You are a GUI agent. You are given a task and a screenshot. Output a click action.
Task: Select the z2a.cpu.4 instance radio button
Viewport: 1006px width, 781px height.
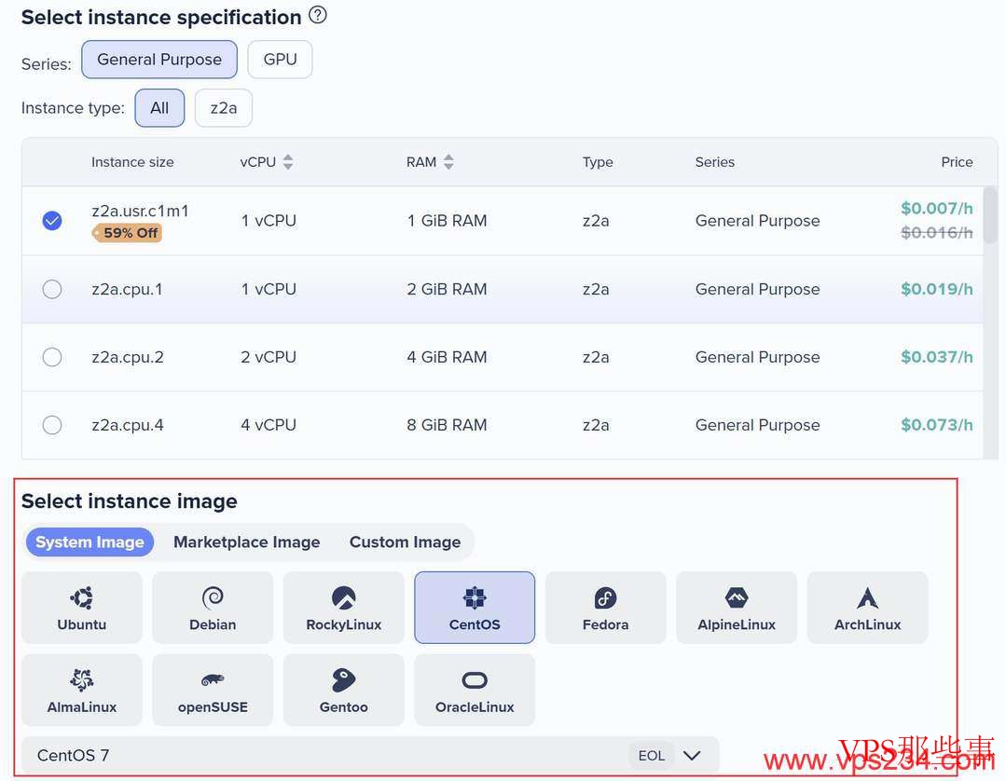click(x=52, y=425)
